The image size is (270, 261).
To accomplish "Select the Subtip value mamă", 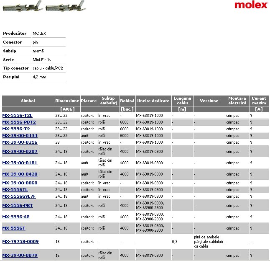I will [38, 51].
